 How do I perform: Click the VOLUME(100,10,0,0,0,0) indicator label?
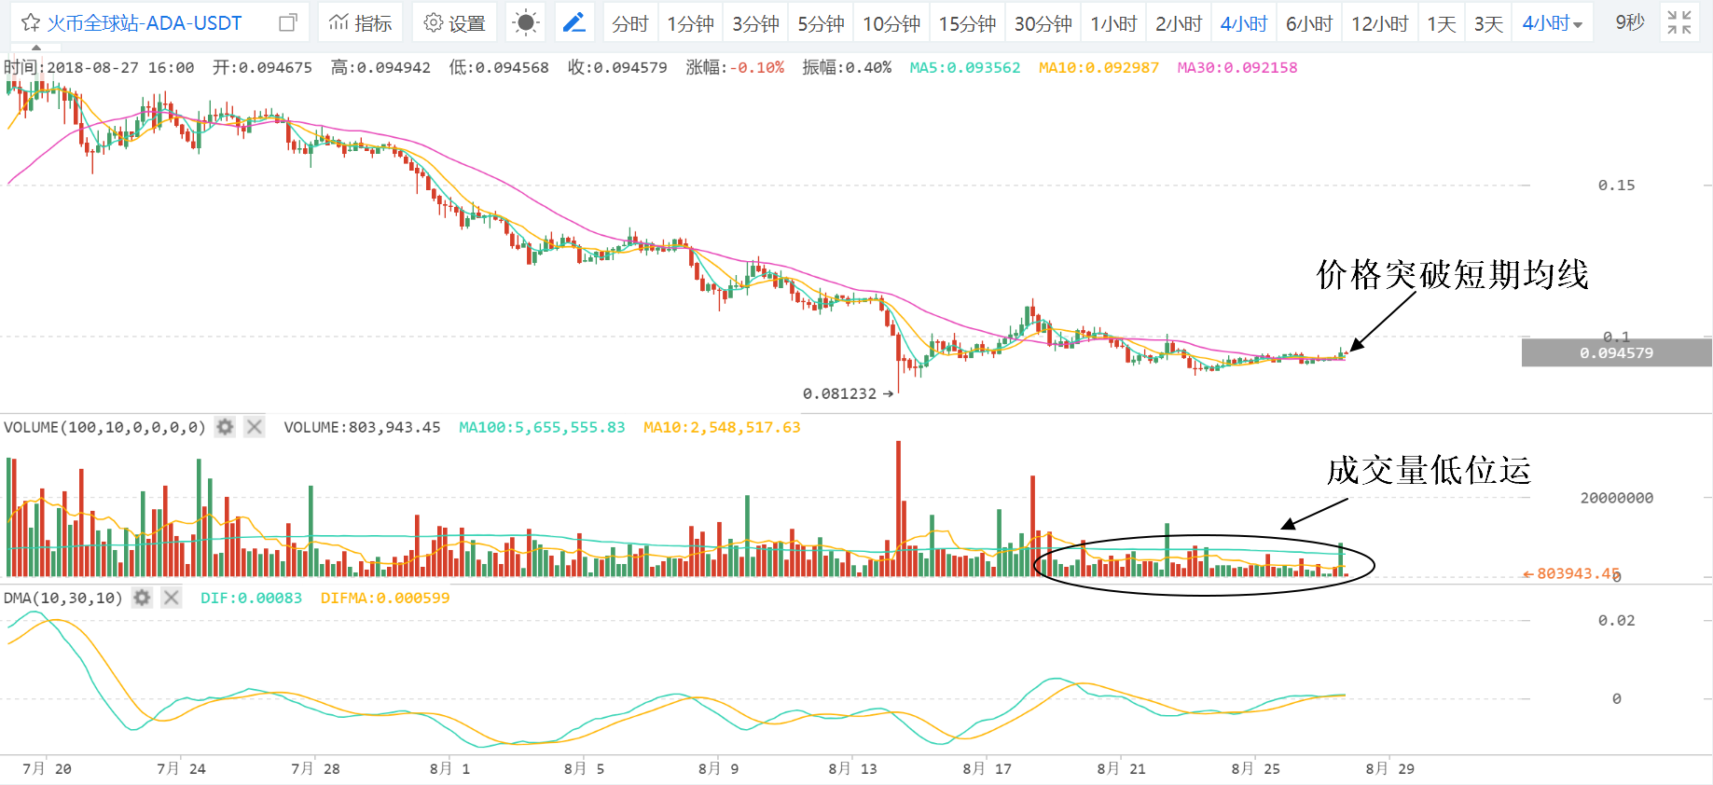(x=104, y=427)
